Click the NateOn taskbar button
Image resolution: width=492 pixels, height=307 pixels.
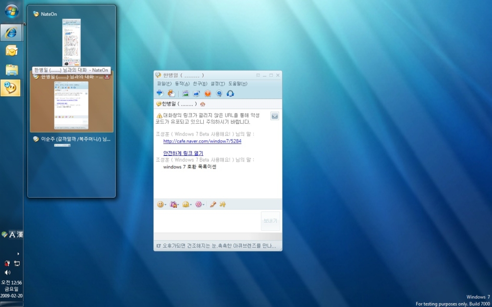[x=11, y=88]
